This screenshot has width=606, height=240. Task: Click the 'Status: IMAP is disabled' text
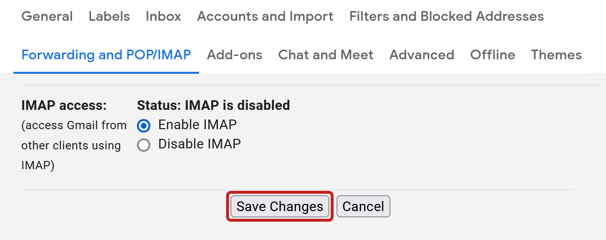(213, 105)
